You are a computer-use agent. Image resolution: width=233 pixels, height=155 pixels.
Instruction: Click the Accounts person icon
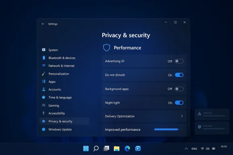(x=44, y=89)
